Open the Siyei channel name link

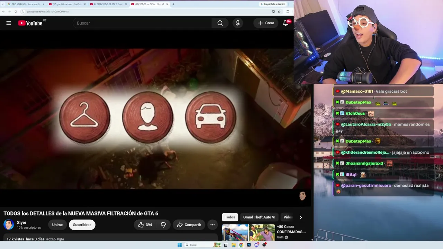(21, 223)
